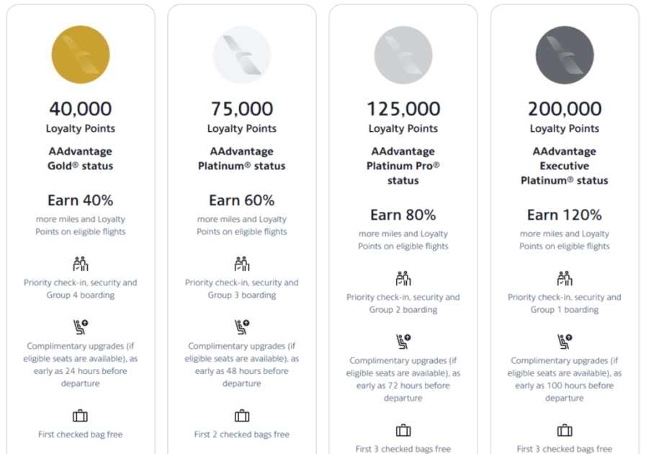Click Platinum Pro checked bags icon

[403, 430]
